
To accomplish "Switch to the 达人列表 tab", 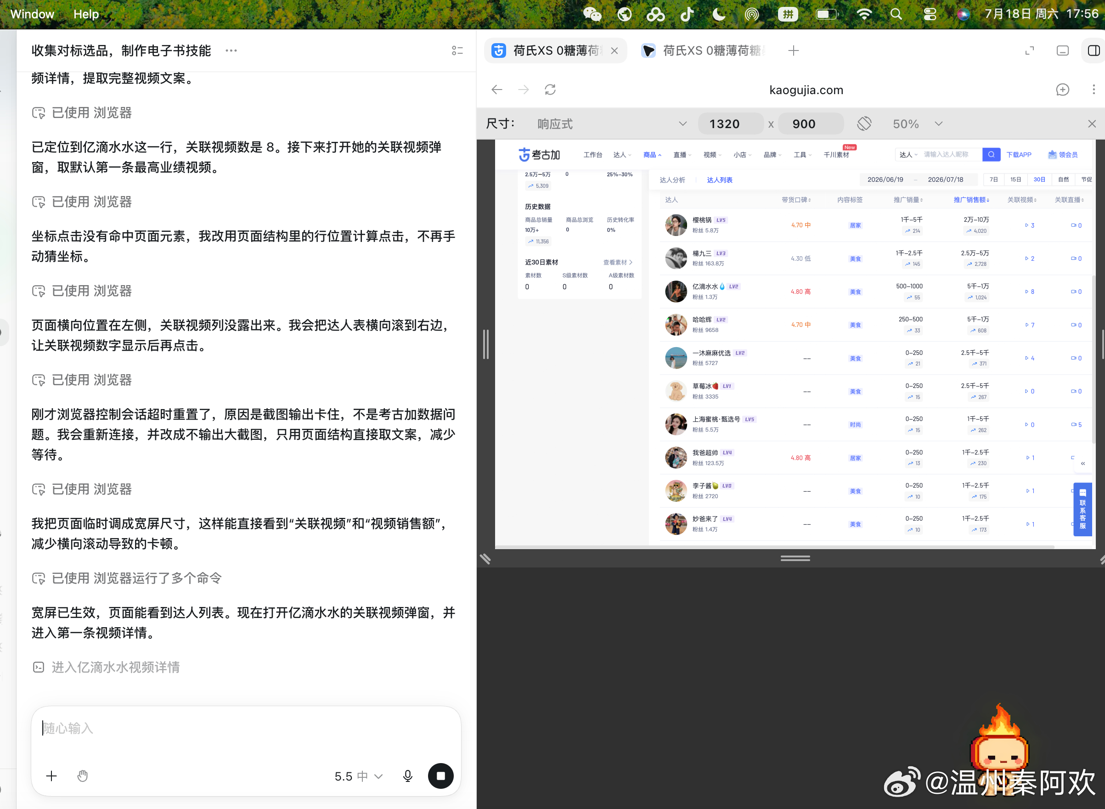I will click(x=720, y=180).
